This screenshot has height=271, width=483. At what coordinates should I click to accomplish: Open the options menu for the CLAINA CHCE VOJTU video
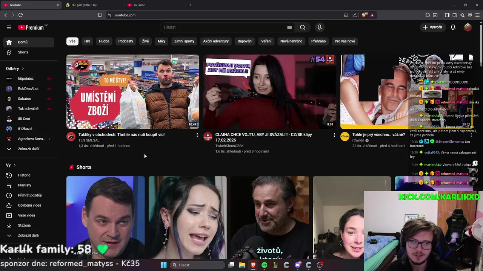pyautogui.click(x=334, y=135)
